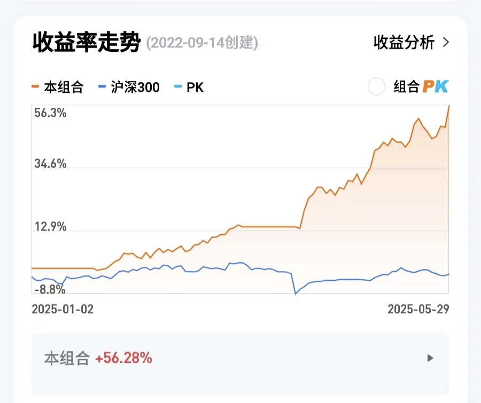Image resolution: width=481 pixels, height=403 pixels.
Task: Click the 56.3% axis label
Action: tap(50, 113)
